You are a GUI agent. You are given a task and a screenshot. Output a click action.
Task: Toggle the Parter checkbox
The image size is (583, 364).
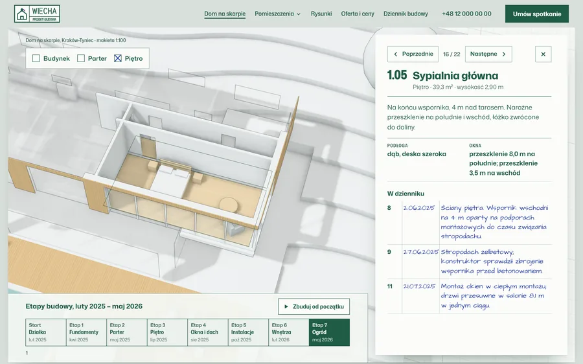81,58
